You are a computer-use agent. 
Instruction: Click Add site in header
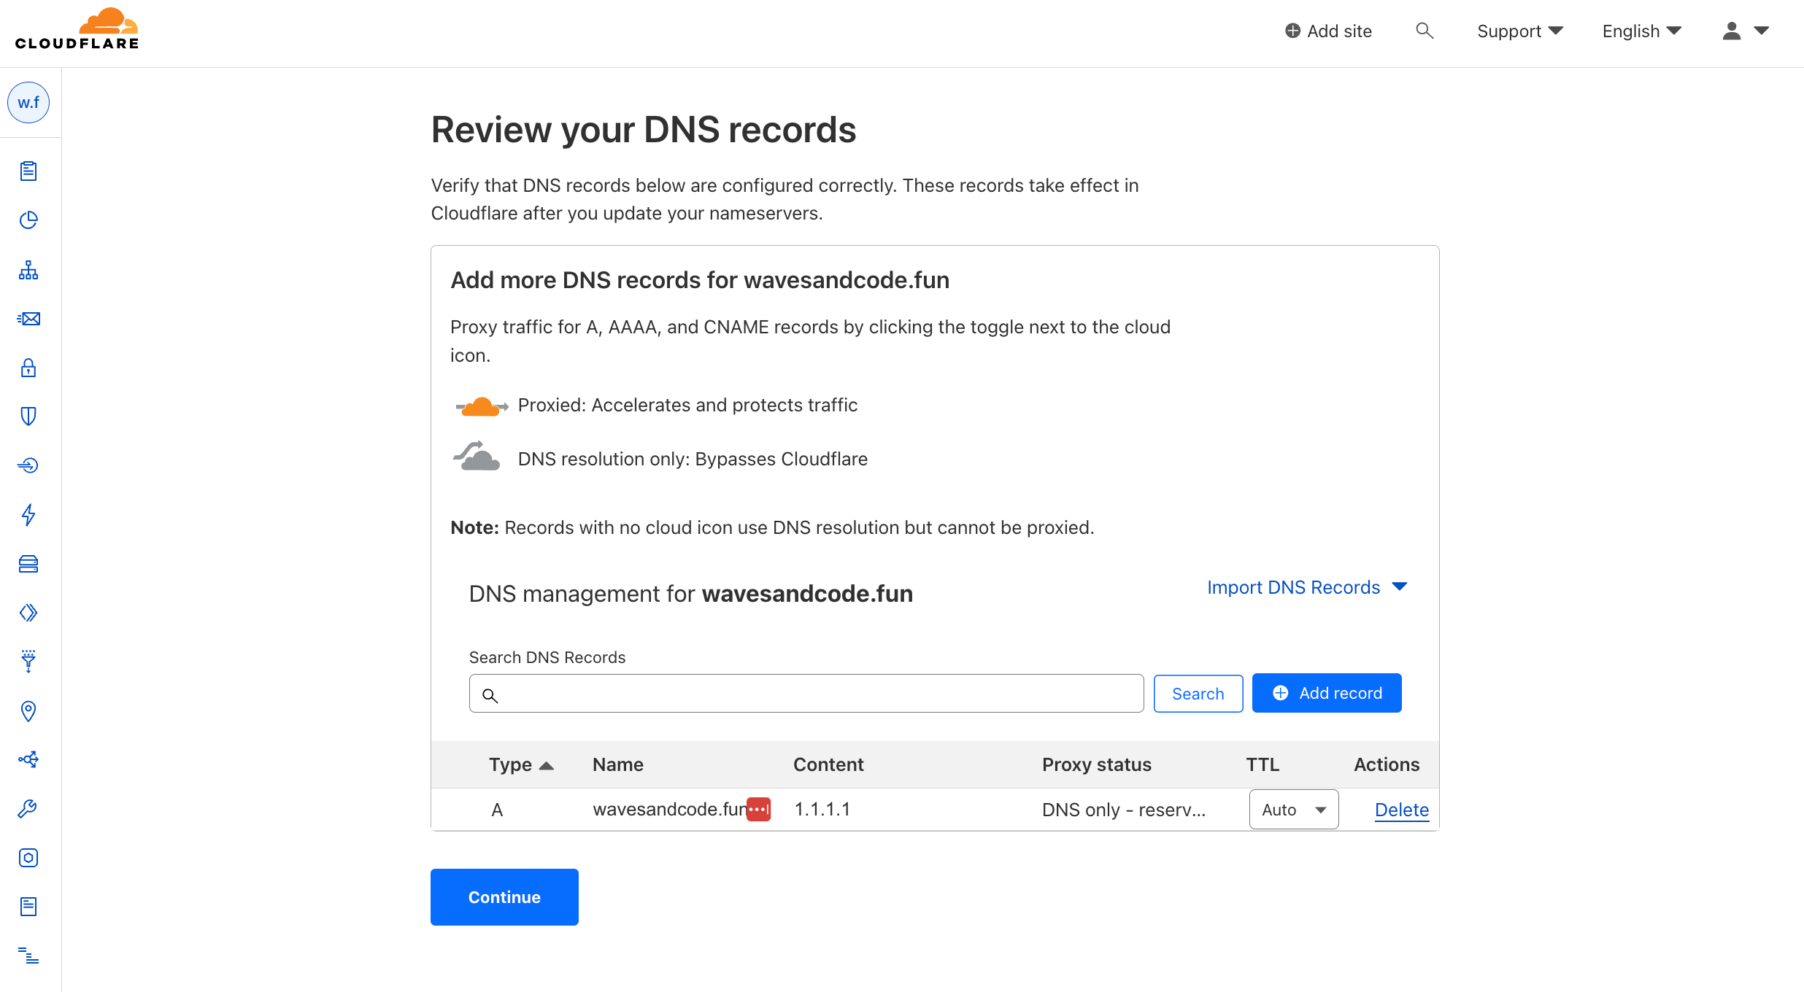(x=1328, y=31)
